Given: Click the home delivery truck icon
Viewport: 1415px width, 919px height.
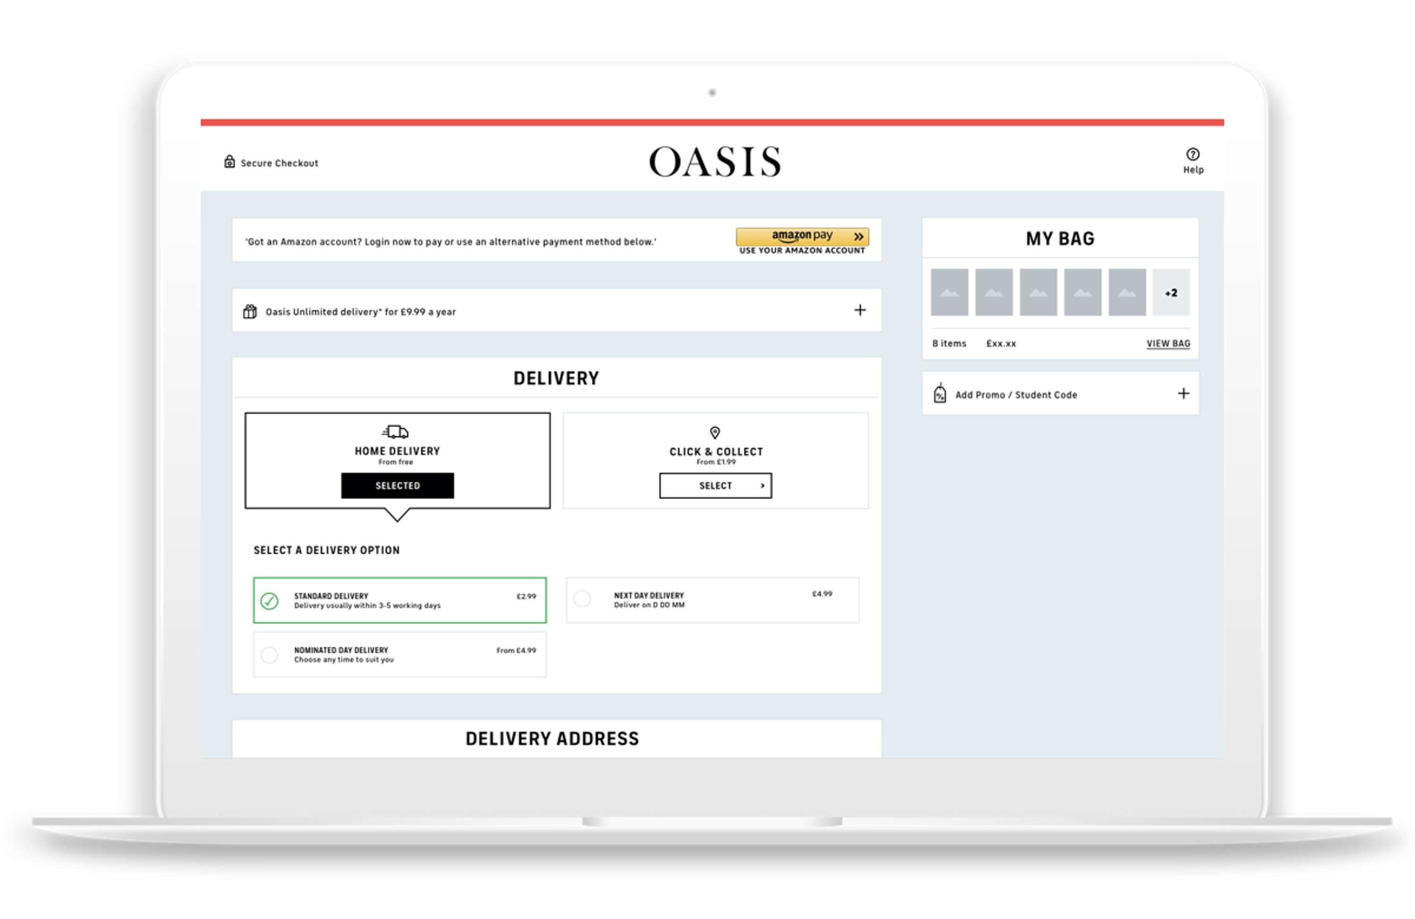Looking at the screenshot, I should [x=395, y=431].
